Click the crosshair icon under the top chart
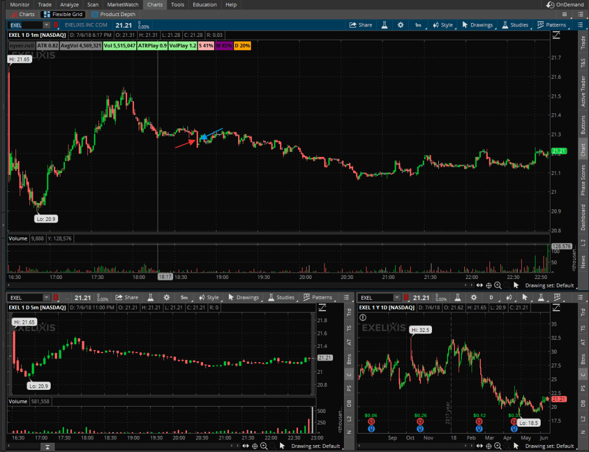Image resolution: width=589 pixels, height=452 pixels. coord(488,285)
